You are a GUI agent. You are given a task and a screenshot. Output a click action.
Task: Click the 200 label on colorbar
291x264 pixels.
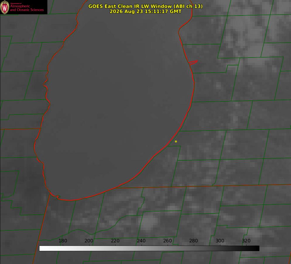point(89,241)
